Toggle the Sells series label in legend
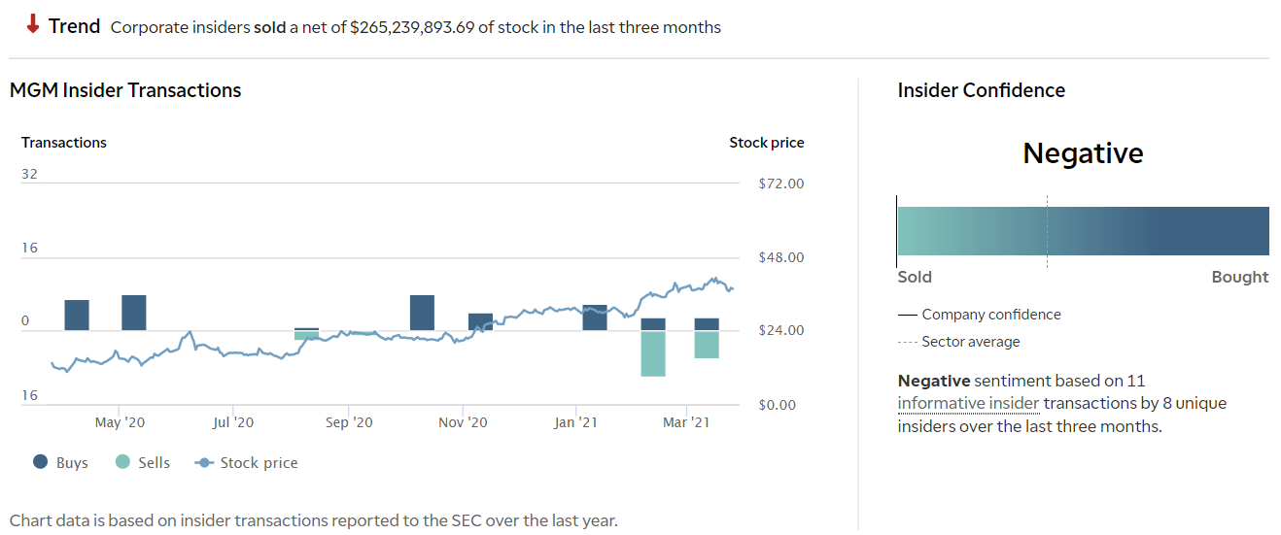The image size is (1281, 535). 154,463
